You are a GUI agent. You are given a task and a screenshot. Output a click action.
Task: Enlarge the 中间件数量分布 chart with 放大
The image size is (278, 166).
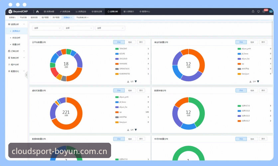tap(263, 139)
